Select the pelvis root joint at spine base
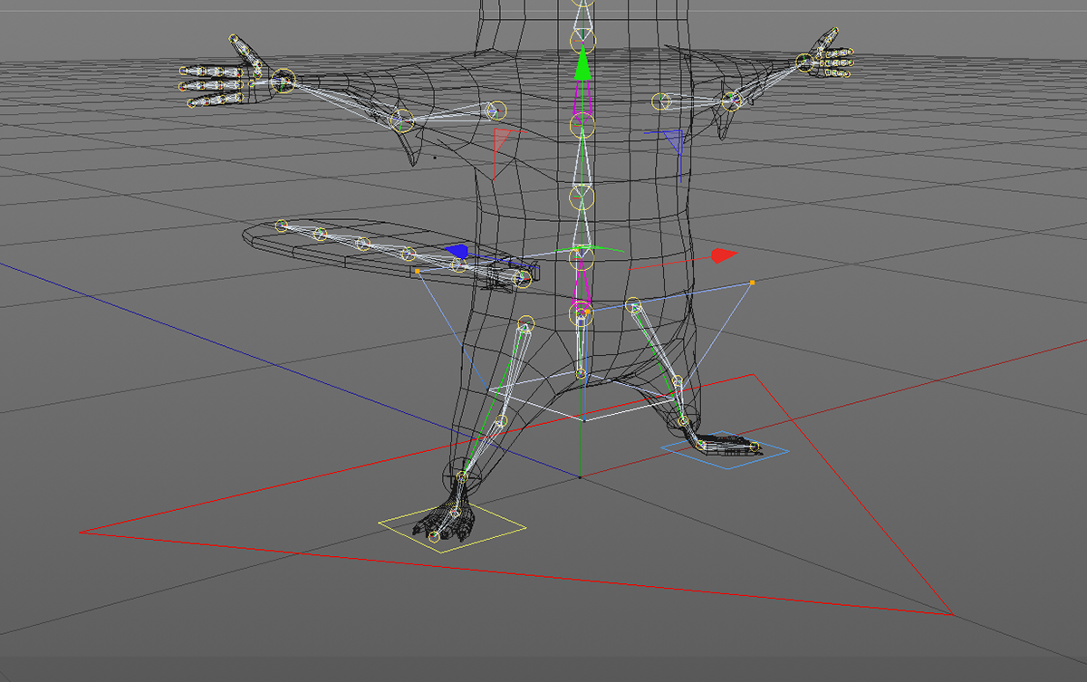Viewport: 1087px width, 682px height. point(581,314)
